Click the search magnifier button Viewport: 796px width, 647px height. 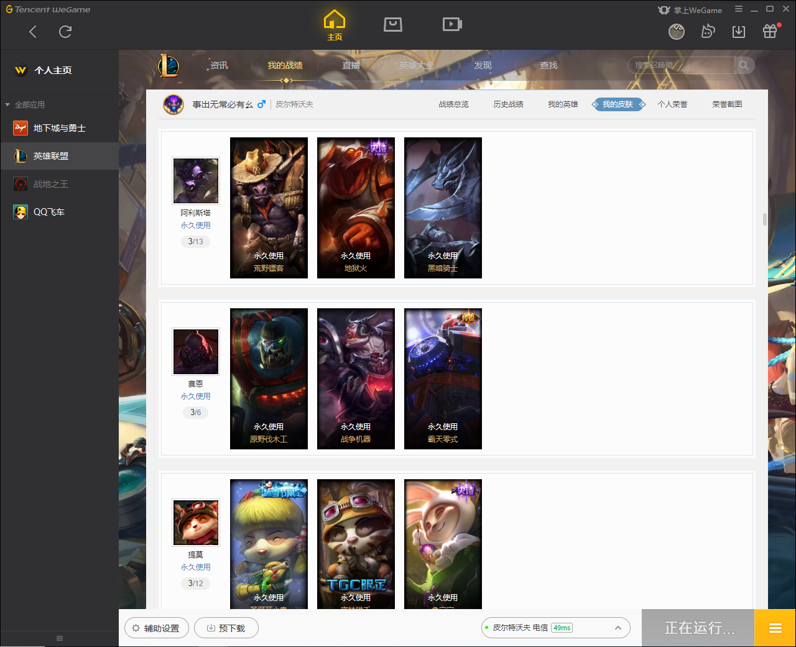click(744, 65)
